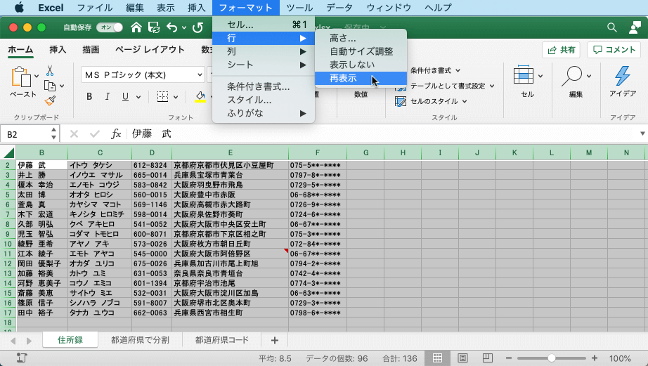
Task: Click the fx insert function icon
Action: point(116,134)
